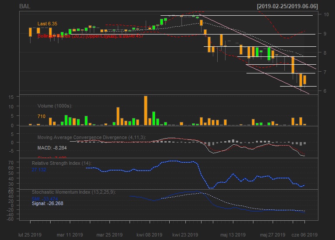
Task: Click the 'maj 13 2019' date axis label
Action: click(x=233, y=235)
